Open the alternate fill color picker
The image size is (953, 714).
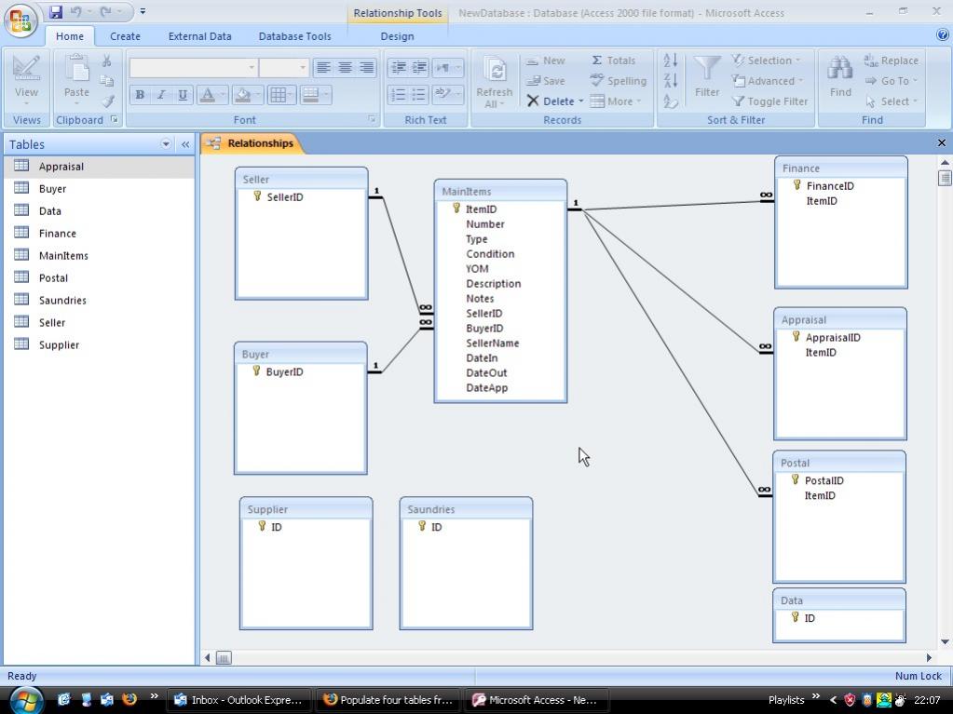(316, 95)
